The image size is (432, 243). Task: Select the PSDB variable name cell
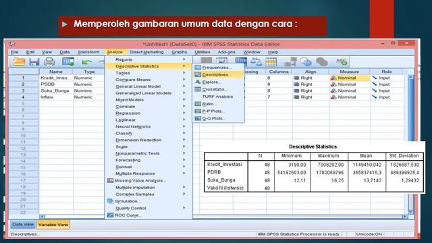[55, 84]
